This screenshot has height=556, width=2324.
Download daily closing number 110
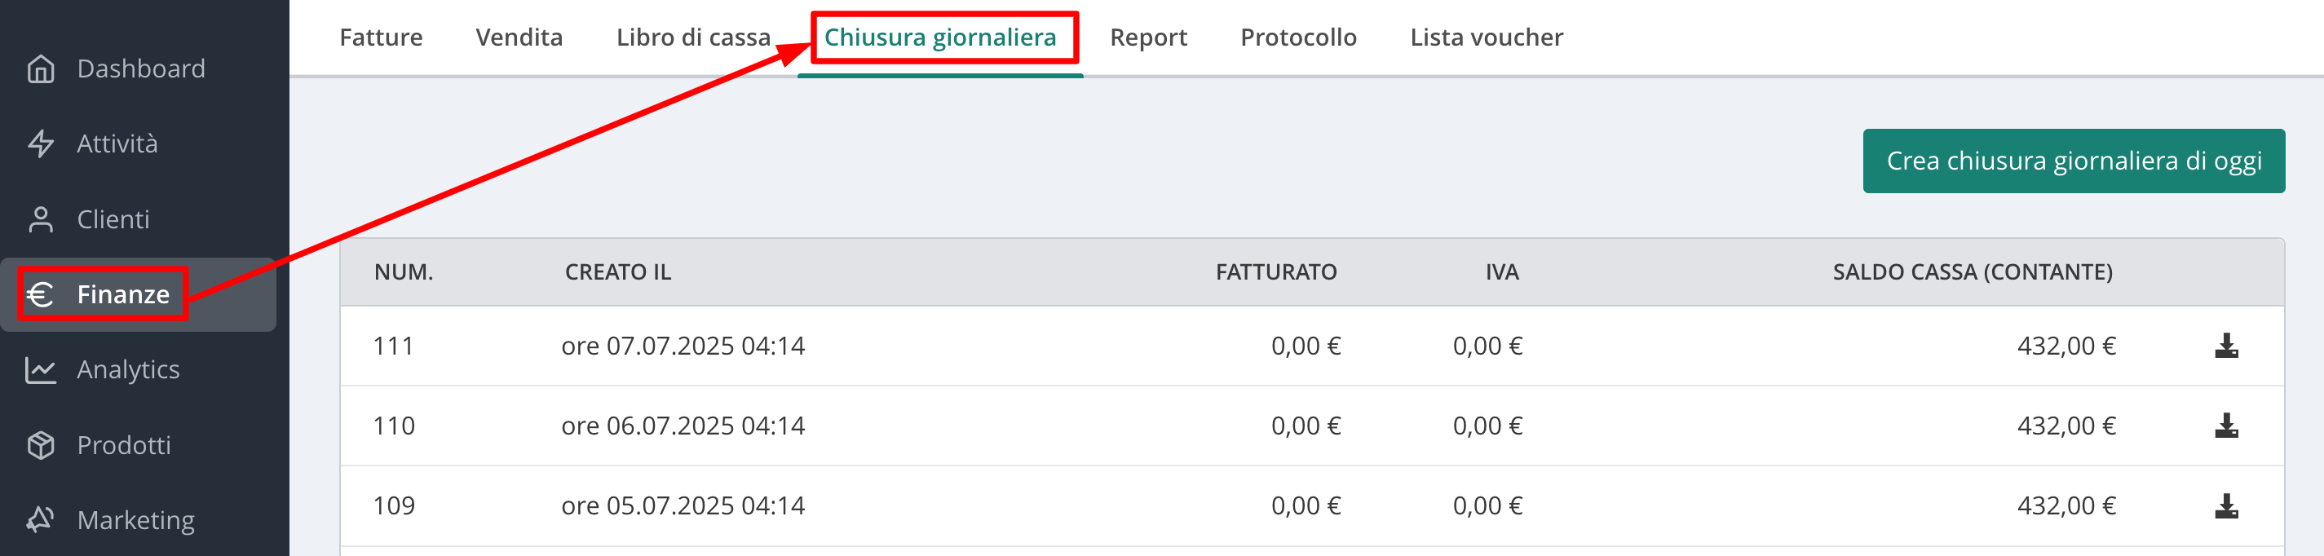point(2225,425)
